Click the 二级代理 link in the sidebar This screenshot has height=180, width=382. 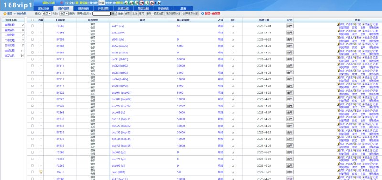pyautogui.click(x=10, y=40)
